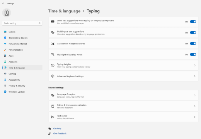Click the System monitor icon
201x139 pixels.
pyautogui.click(x=5, y=32)
